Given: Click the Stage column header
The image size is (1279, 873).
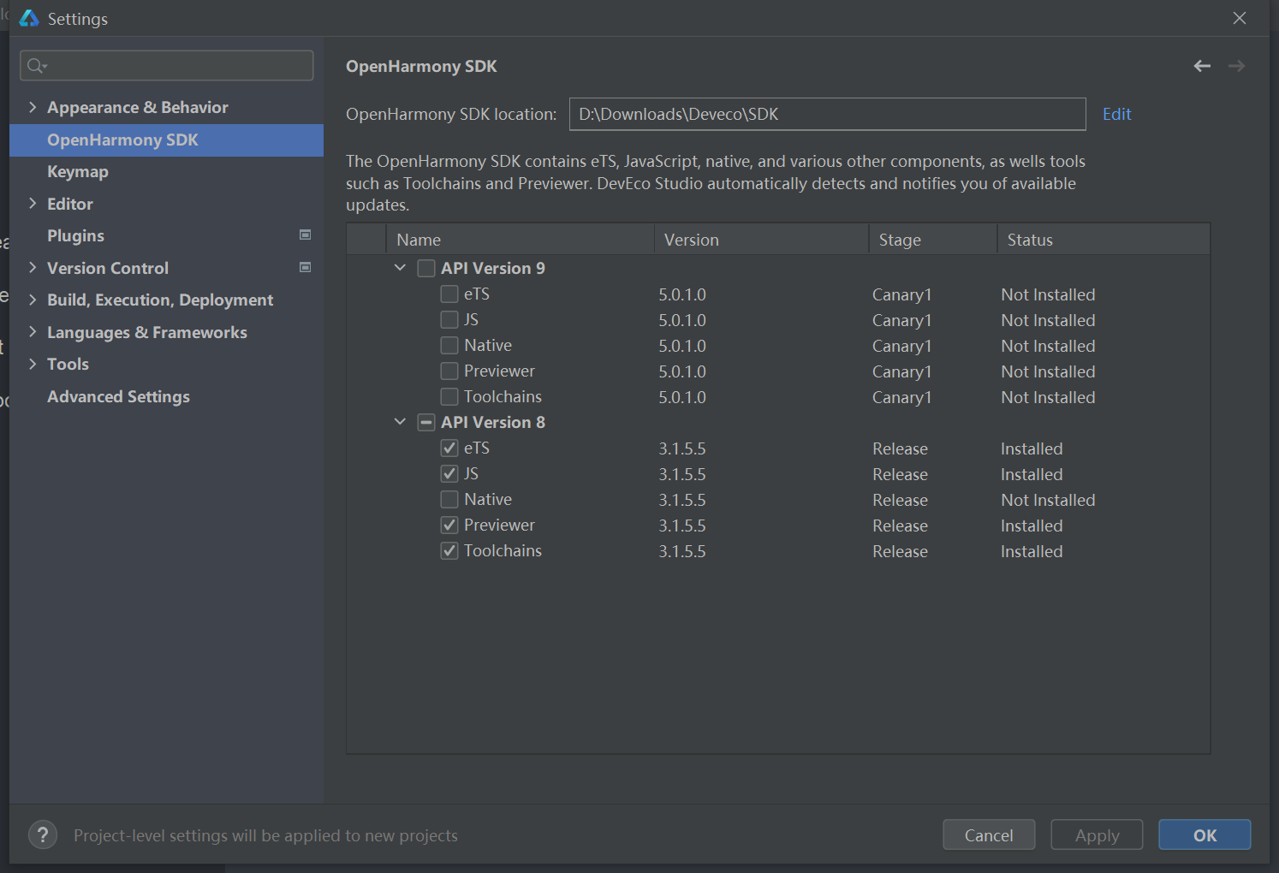Looking at the screenshot, I should coord(933,240).
